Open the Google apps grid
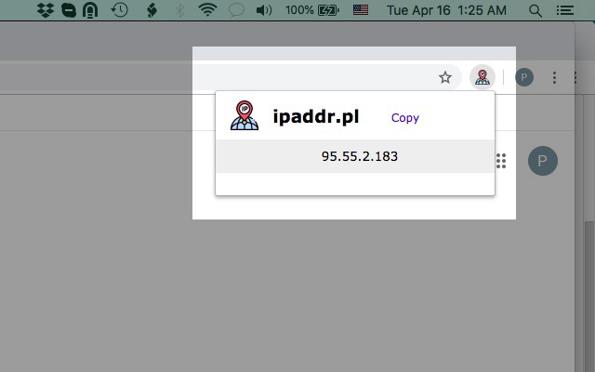The height and width of the screenshot is (372, 595). (x=501, y=161)
